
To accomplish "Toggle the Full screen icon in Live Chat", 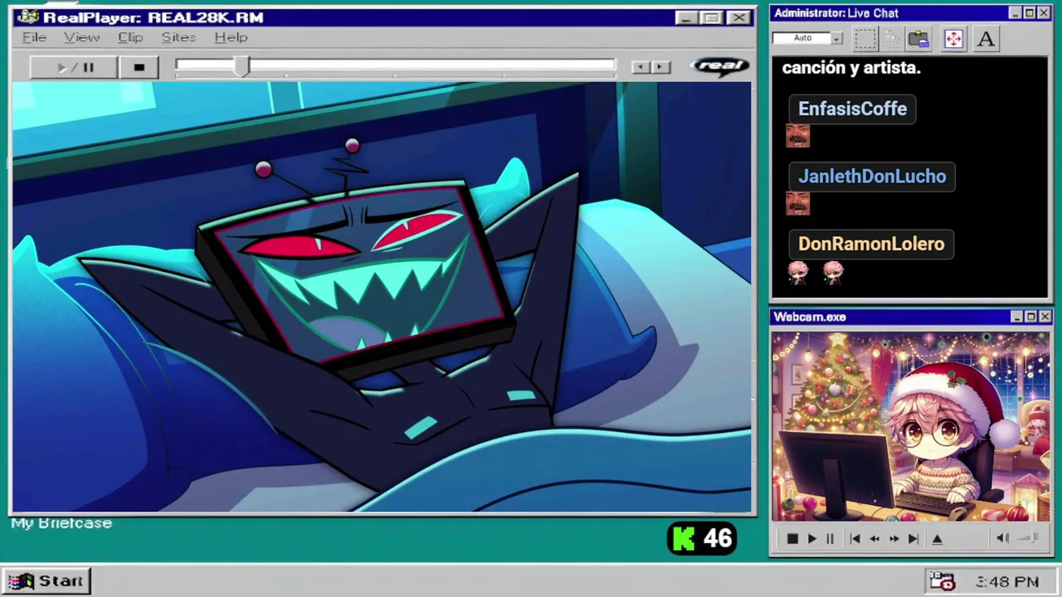I will [952, 38].
